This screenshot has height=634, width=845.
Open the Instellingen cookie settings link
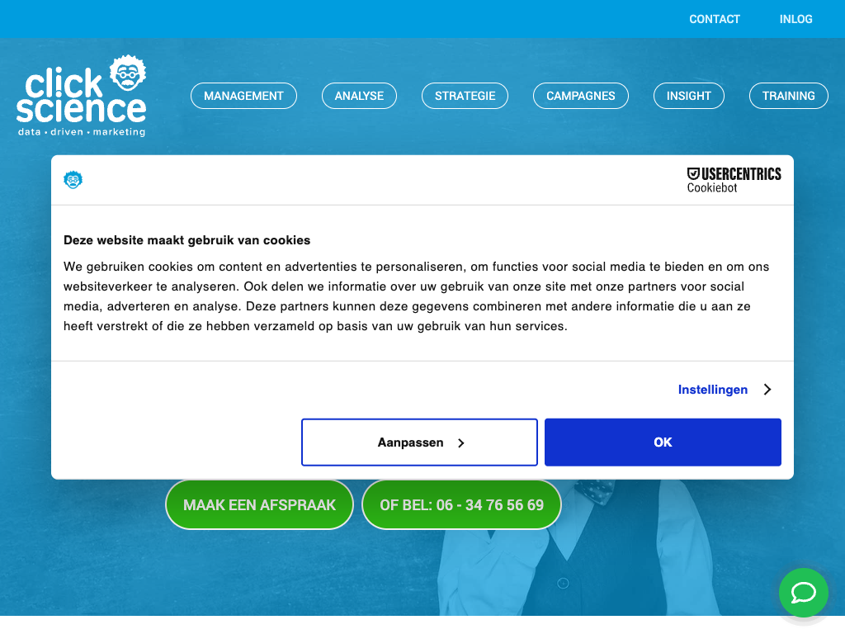[x=712, y=390]
